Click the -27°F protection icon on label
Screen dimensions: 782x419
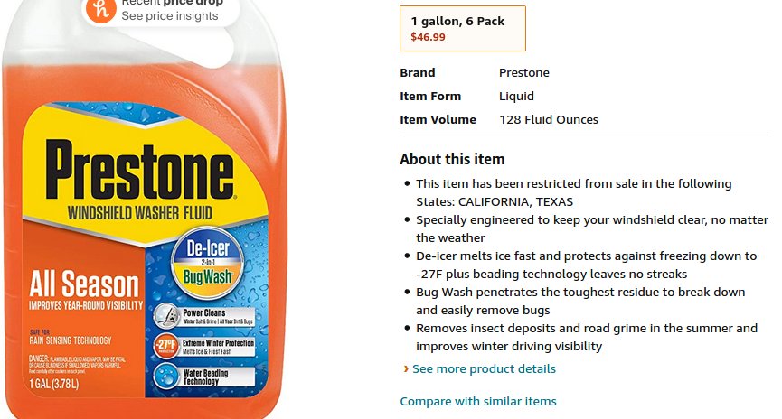coord(166,346)
